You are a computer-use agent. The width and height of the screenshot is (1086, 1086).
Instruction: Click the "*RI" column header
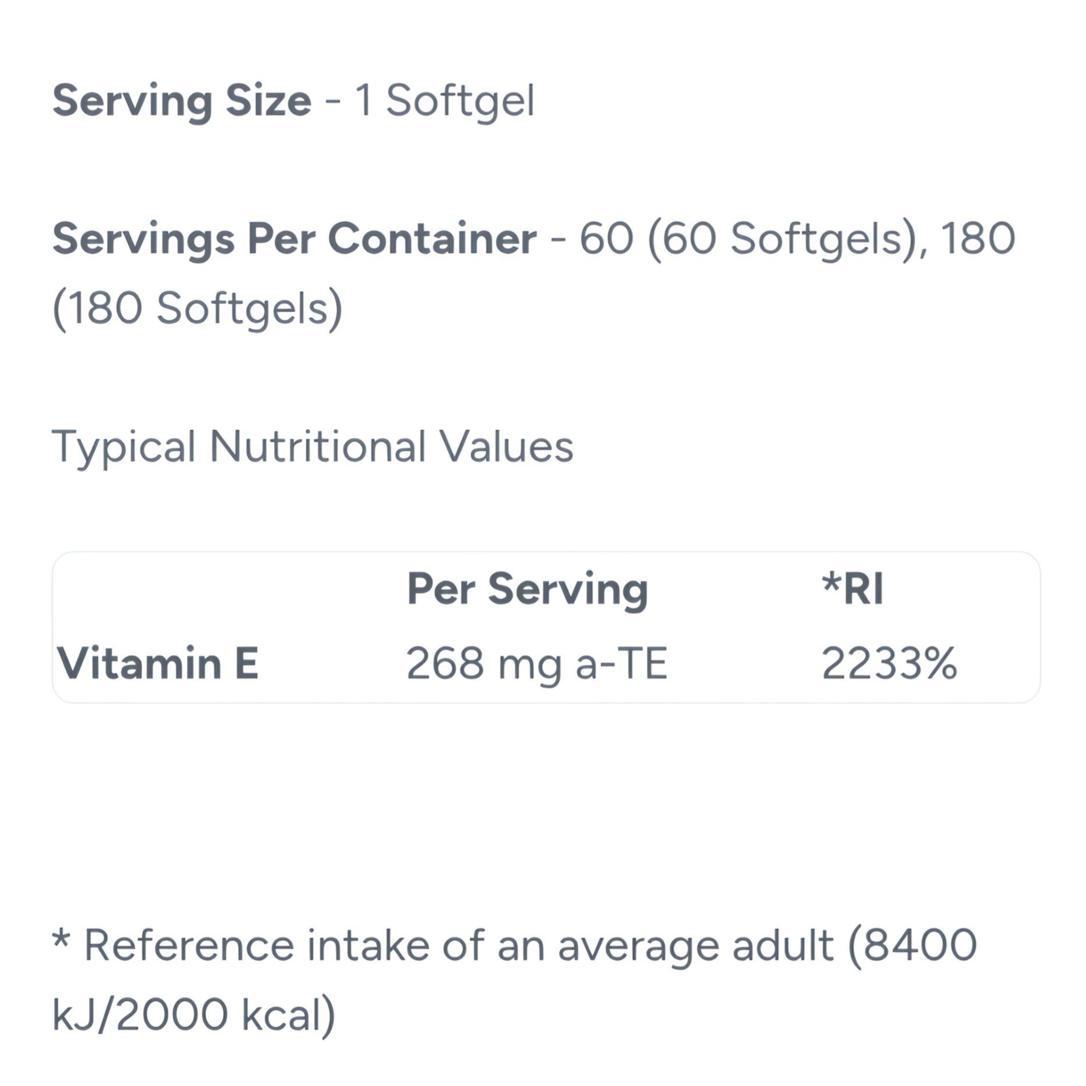(852, 588)
